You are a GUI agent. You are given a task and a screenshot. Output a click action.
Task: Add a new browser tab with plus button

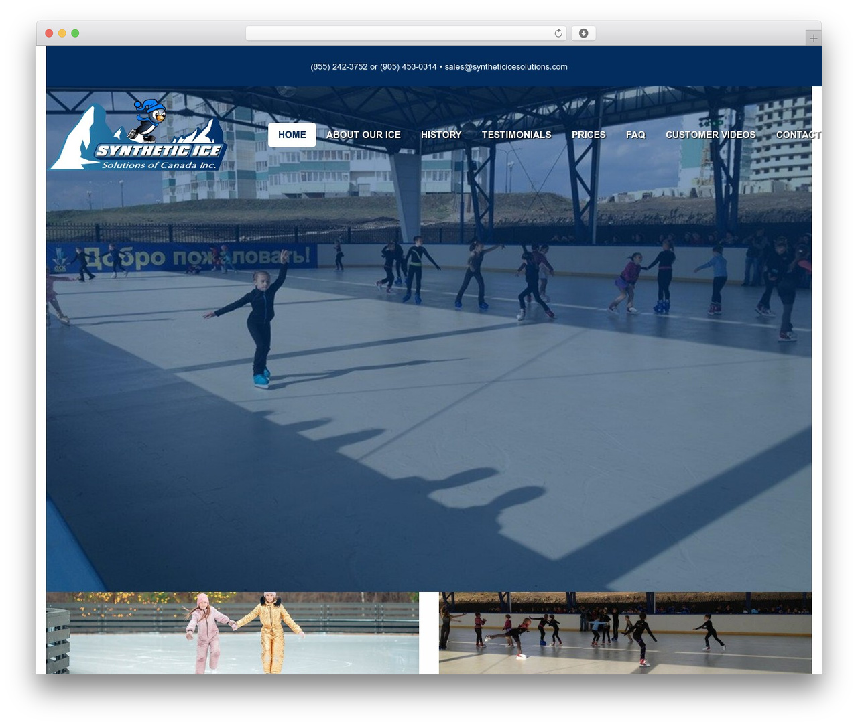click(813, 38)
